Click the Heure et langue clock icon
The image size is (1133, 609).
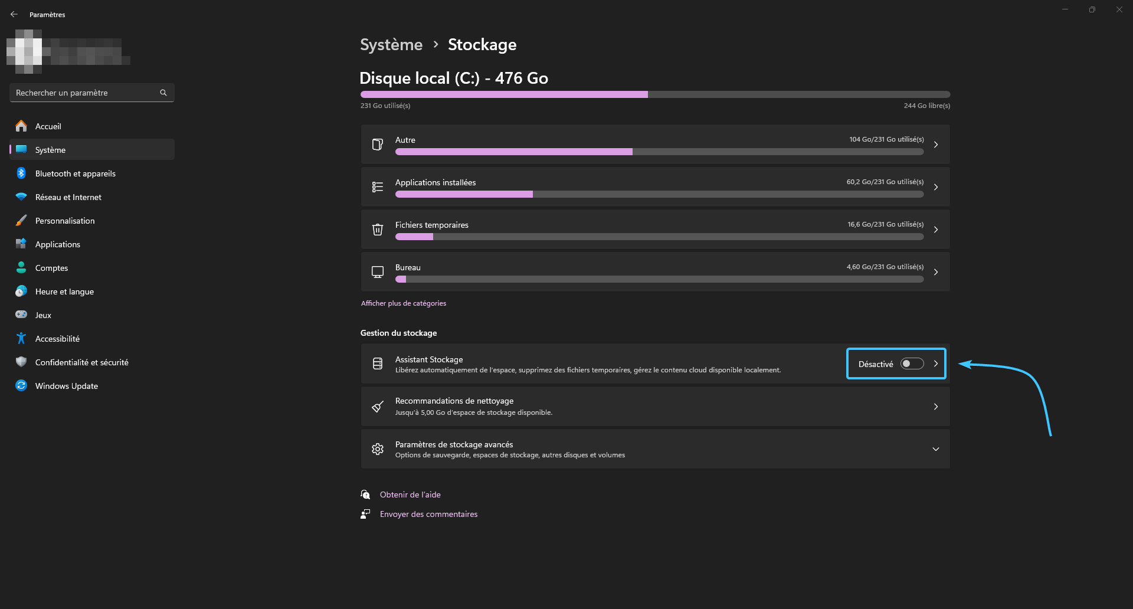click(21, 291)
